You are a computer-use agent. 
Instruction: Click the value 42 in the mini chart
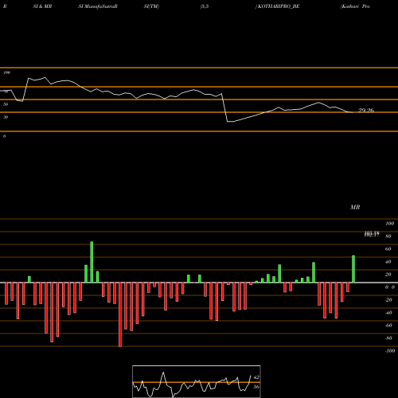(x=256, y=377)
